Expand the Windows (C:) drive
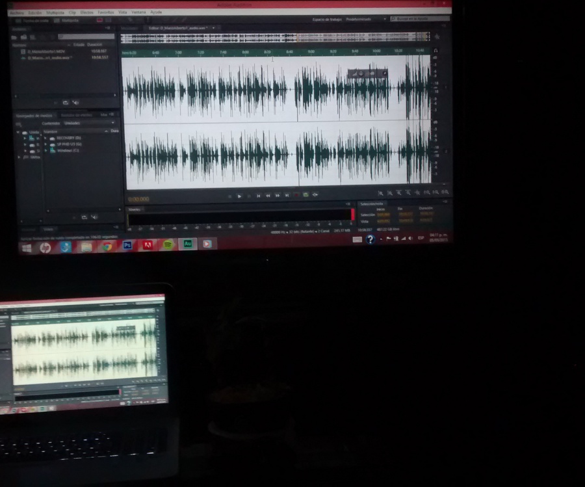This screenshot has width=585, height=487. pos(45,150)
